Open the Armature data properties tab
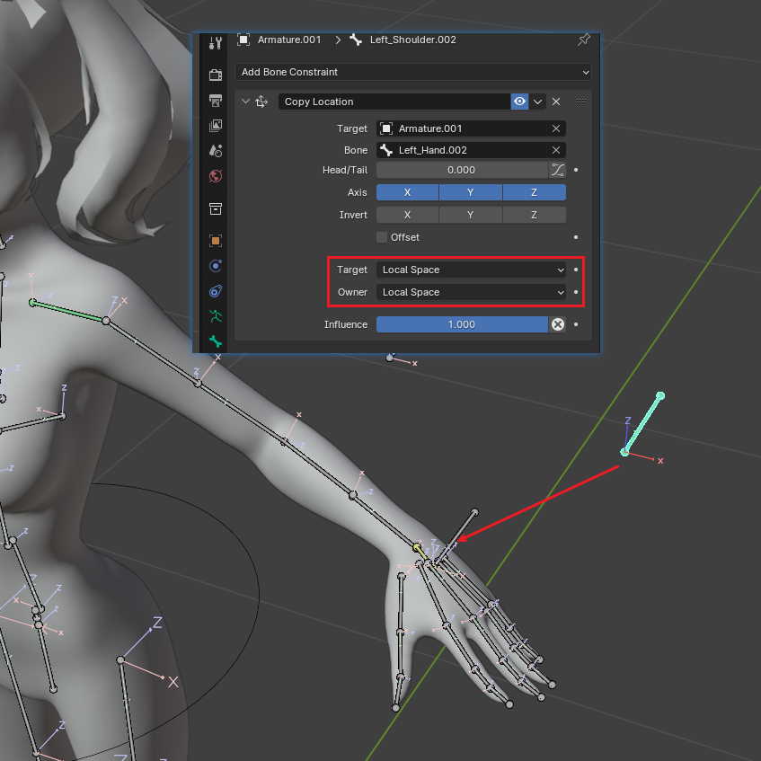This screenshot has width=761, height=761. pyautogui.click(x=216, y=316)
